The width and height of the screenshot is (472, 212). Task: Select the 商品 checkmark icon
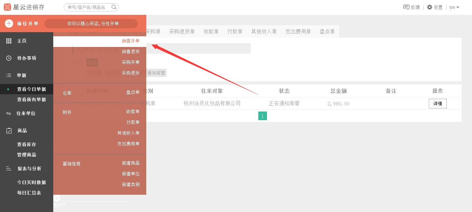(x=8, y=131)
